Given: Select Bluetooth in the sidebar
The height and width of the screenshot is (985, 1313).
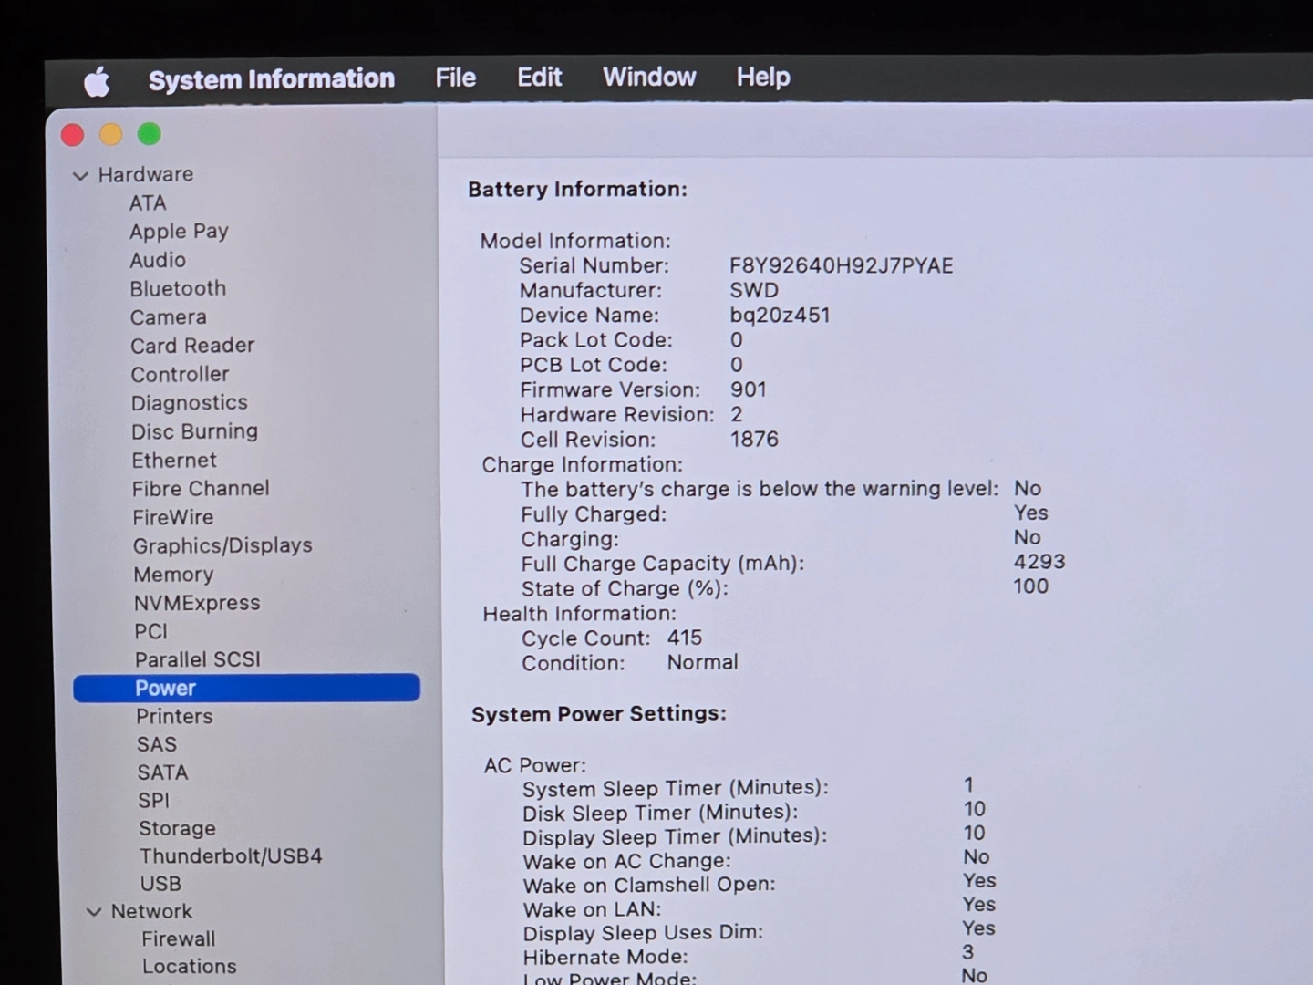Looking at the screenshot, I should pos(178,288).
